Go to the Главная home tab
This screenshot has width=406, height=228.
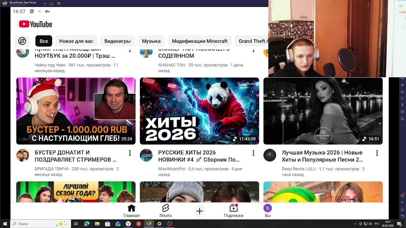[x=131, y=211]
